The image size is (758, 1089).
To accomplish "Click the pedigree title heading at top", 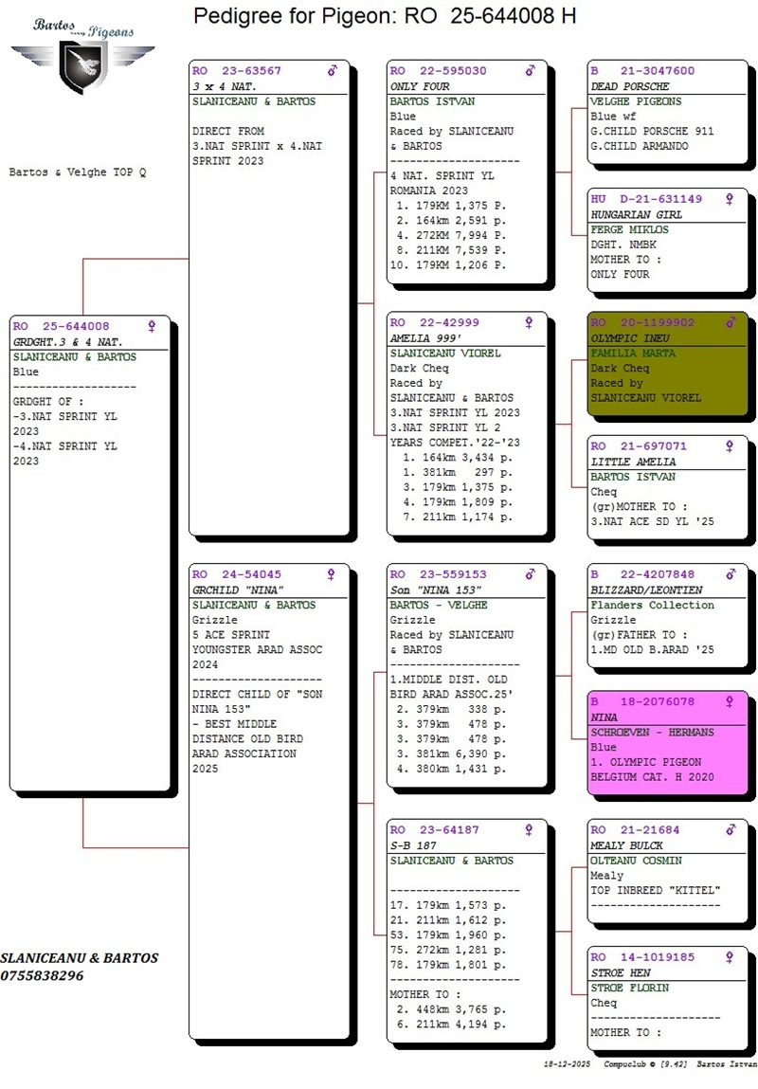I will tap(384, 16).
